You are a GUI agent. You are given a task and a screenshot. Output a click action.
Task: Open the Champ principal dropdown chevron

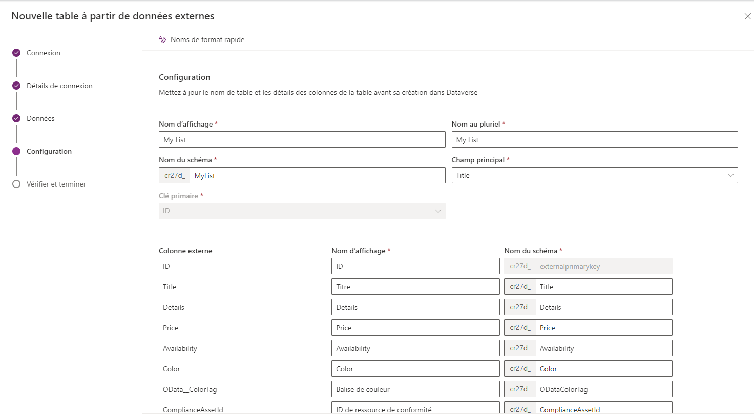[x=730, y=175]
